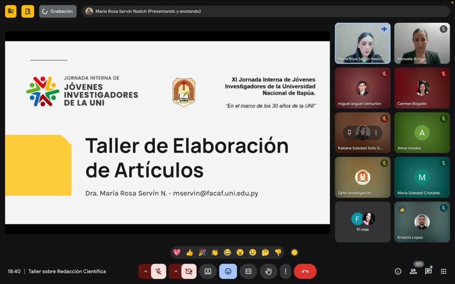Viewport: 455px width, 284px height.
Task: Open the activities grid icon
Action: (443, 271)
